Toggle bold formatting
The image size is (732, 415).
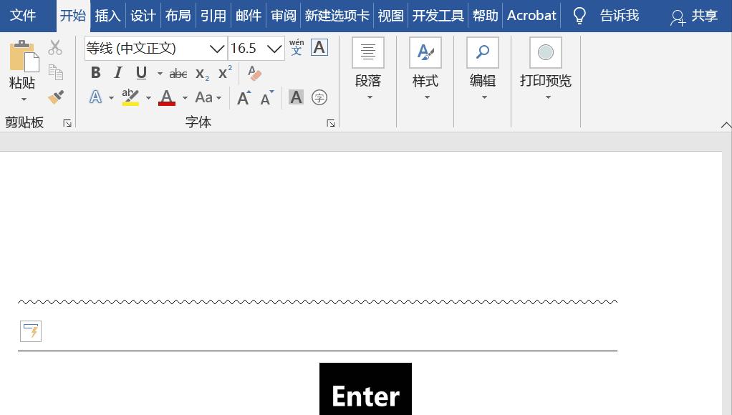coord(95,72)
